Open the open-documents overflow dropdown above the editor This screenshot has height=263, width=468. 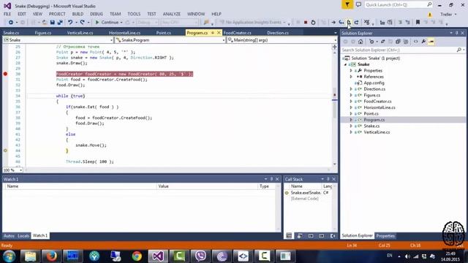335,33
